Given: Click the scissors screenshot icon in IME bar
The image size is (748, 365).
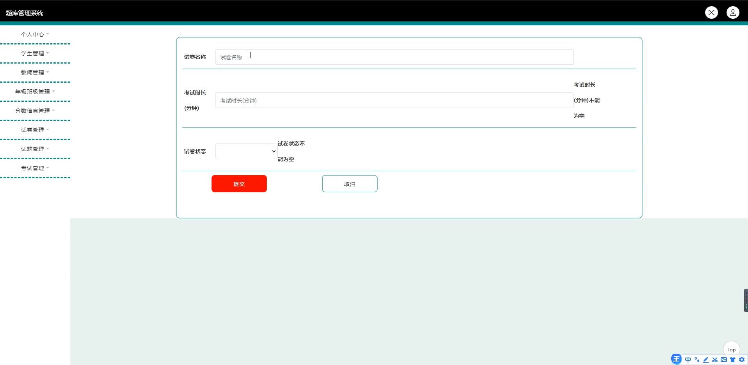Looking at the screenshot, I should point(715,360).
